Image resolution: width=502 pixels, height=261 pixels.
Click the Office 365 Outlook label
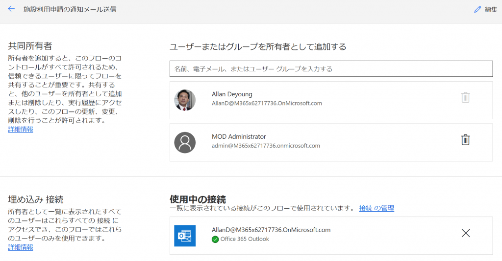pos(245,239)
